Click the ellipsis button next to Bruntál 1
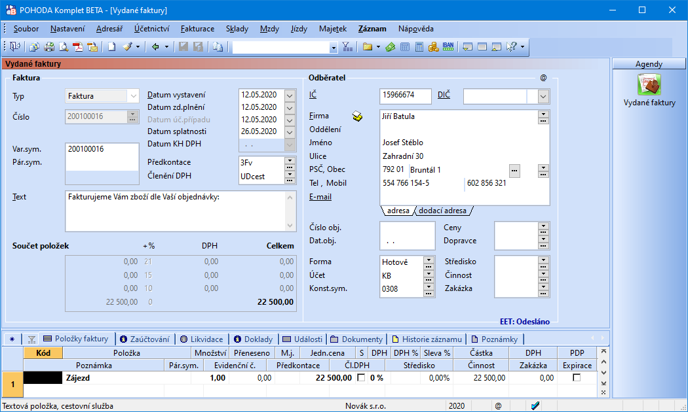Screen dimensions: 688x412 pyautogui.click(x=514, y=170)
